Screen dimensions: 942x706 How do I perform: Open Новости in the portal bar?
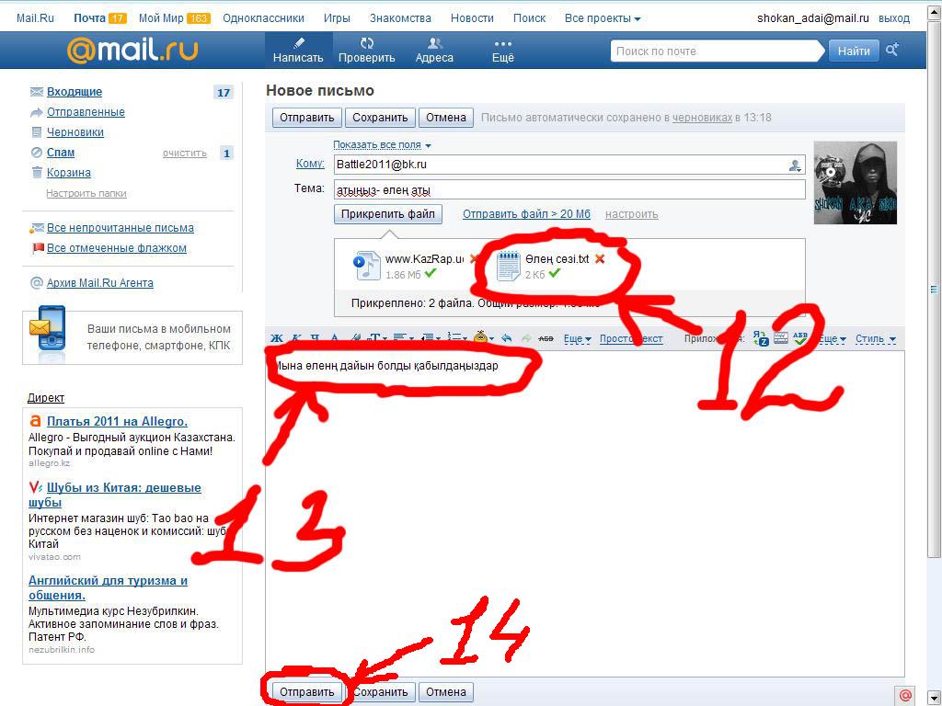(472, 18)
